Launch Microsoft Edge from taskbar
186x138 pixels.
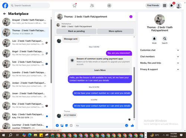pos(30,135)
